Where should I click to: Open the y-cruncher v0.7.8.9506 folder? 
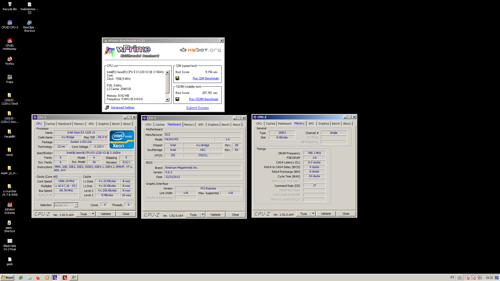pyautogui.click(x=10, y=190)
